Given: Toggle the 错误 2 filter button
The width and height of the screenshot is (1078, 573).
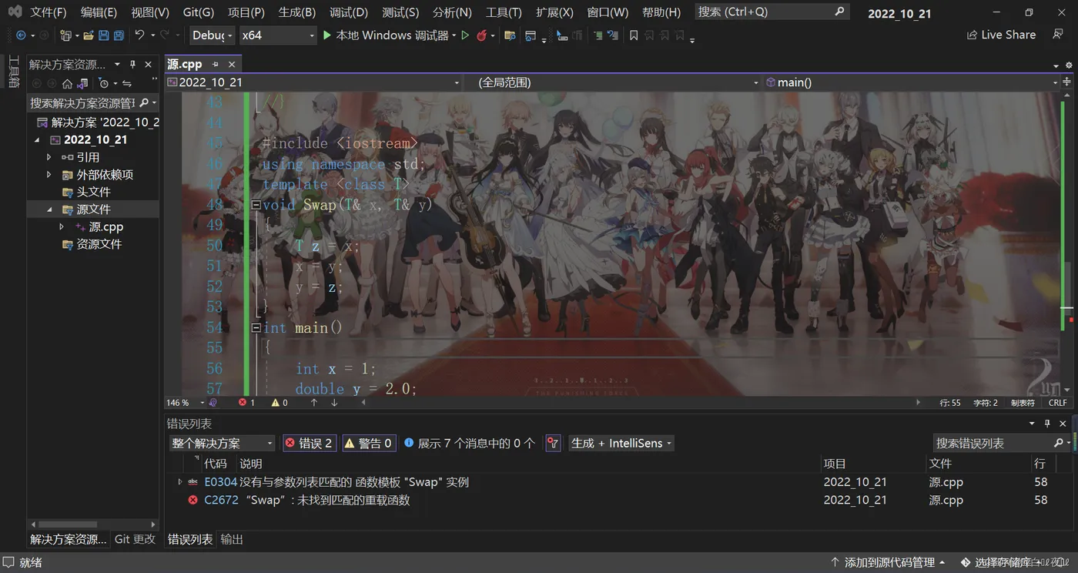Looking at the screenshot, I should 309,443.
